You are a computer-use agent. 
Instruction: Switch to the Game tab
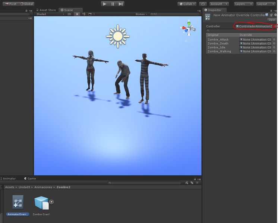click(x=30, y=179)
